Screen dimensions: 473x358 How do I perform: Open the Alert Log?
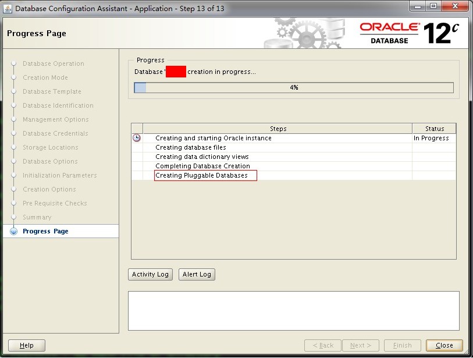click(x=197, y=274)
